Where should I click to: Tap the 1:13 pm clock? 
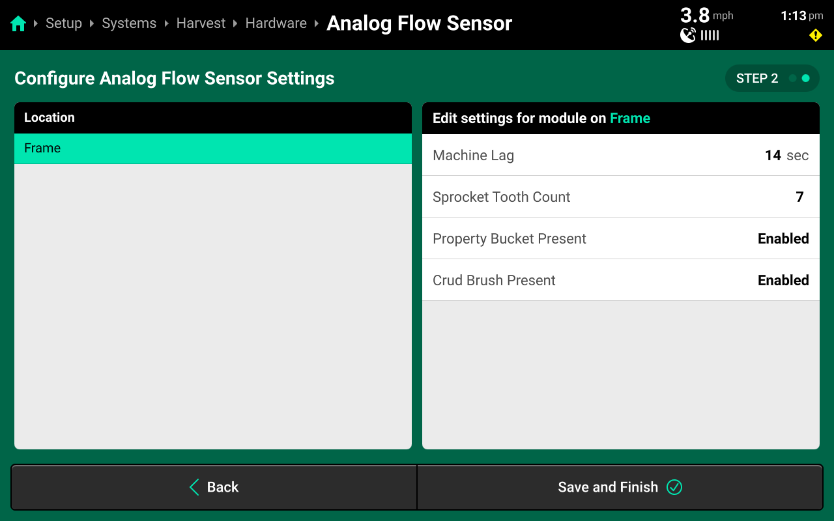(x=801, y=16)
